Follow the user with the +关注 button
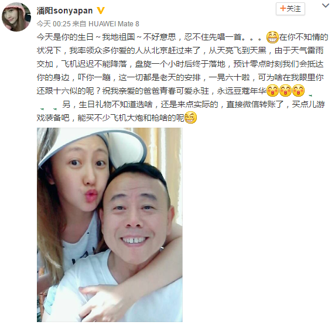Viewport: 335px width, 325px height. click(x=290, y=9)
